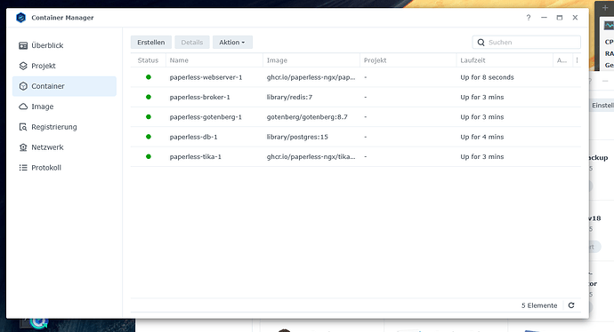Click the ghcr.io/paperless-ngx/pap... image cell
This screenshot has height=332, width=614.
[x=311, y=77]
